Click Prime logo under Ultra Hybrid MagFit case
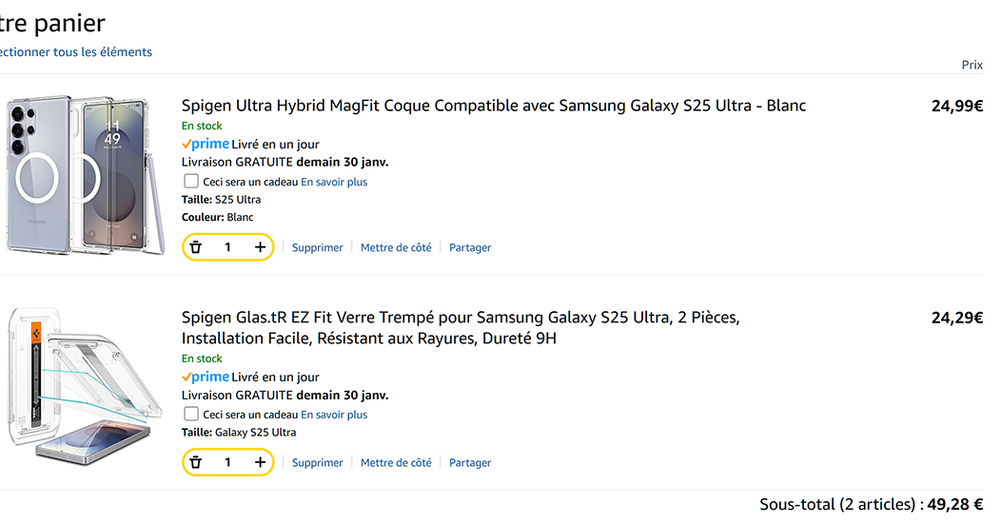This screenshot has width=1001, height=524. pos(206,144)
